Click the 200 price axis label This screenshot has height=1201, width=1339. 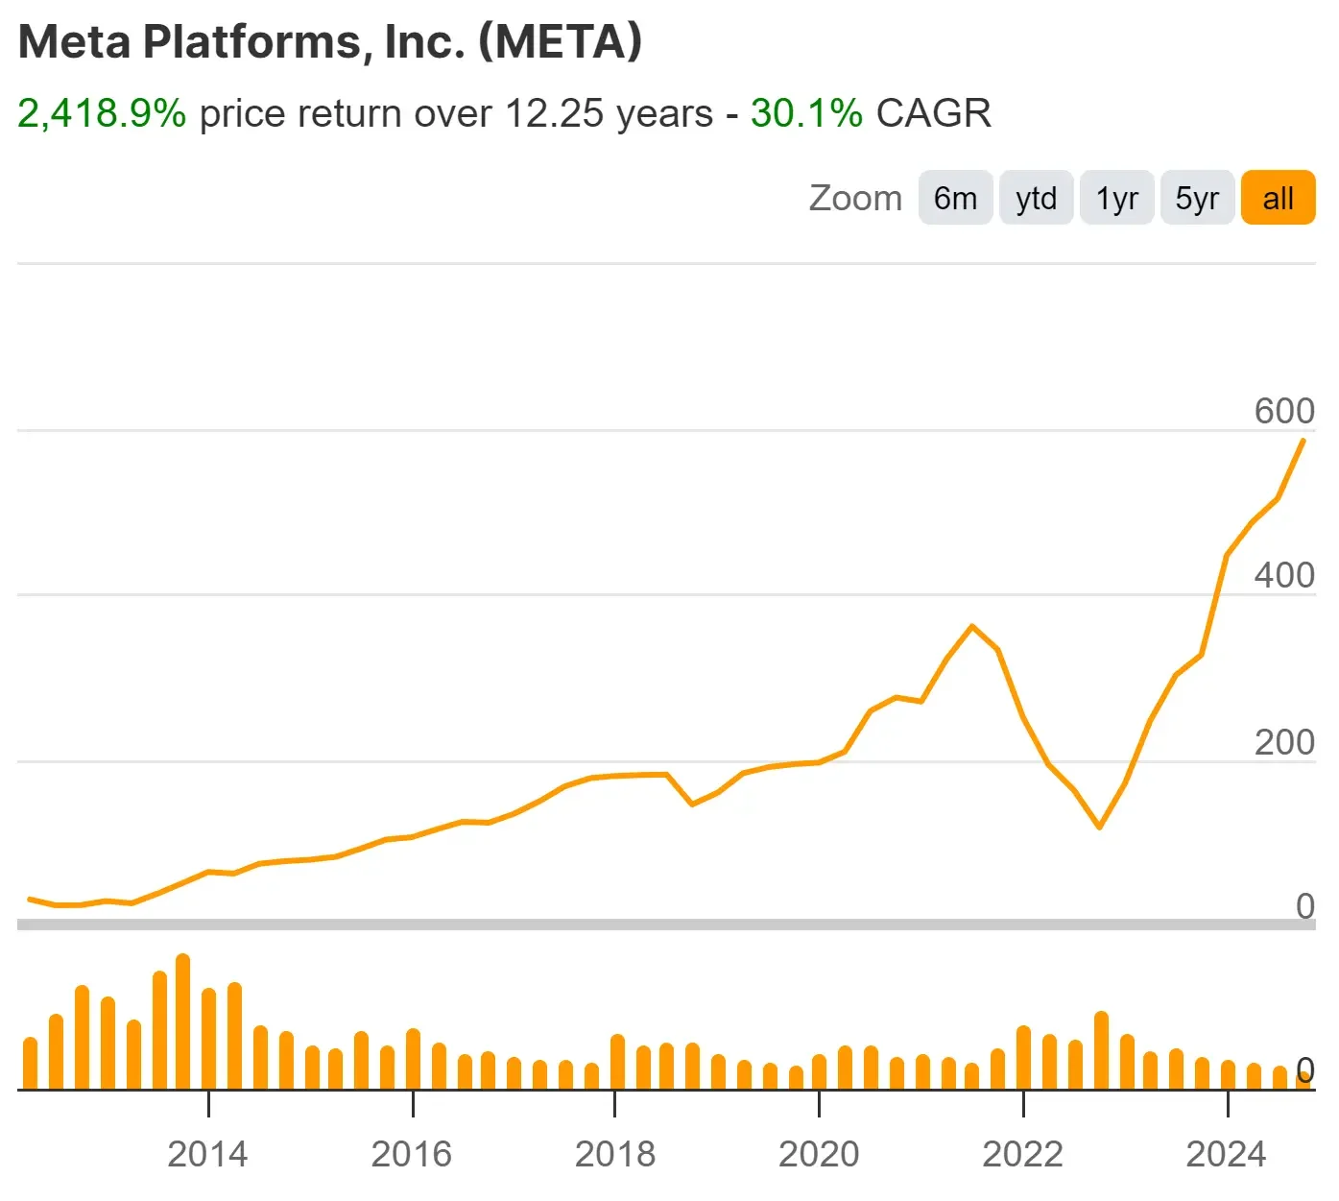coord(1283,742)
